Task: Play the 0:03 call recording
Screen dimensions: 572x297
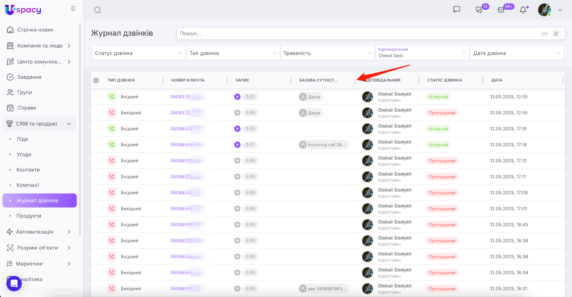Action: pyautogui.click(x=237, y=129)
